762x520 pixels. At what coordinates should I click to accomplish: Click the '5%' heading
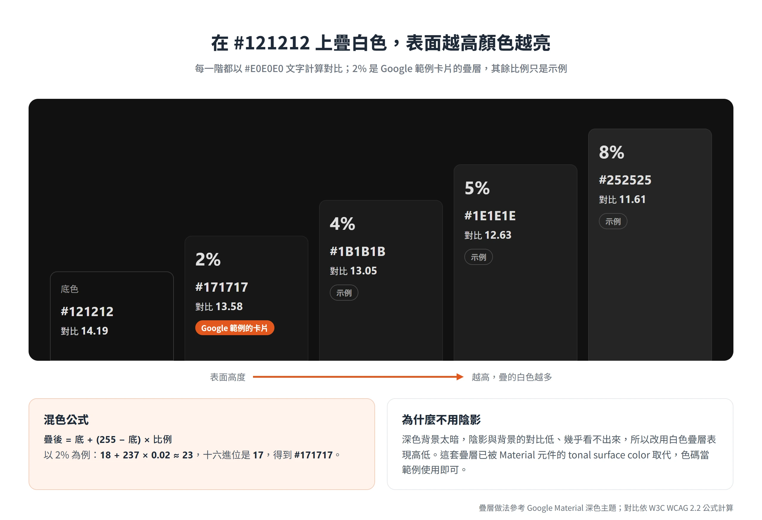[x=477, y=188]
